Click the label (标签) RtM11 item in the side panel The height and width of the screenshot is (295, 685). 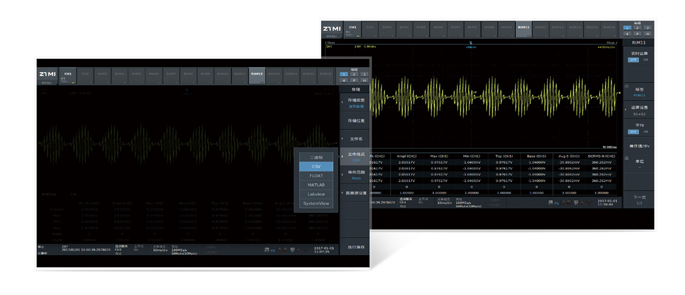point(639,92)
